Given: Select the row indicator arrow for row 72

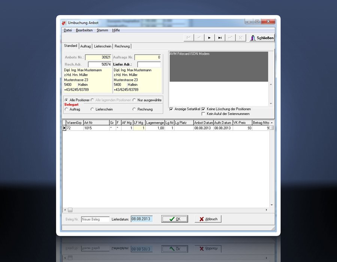Looking at the screenshot, I should [64, 128].
